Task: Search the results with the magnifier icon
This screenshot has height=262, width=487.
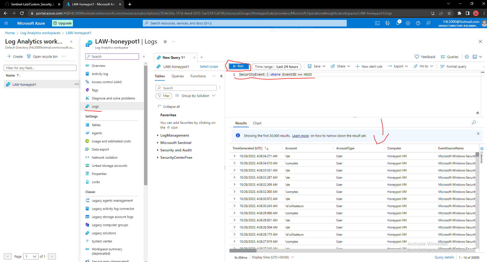Action: pos(474,123)
